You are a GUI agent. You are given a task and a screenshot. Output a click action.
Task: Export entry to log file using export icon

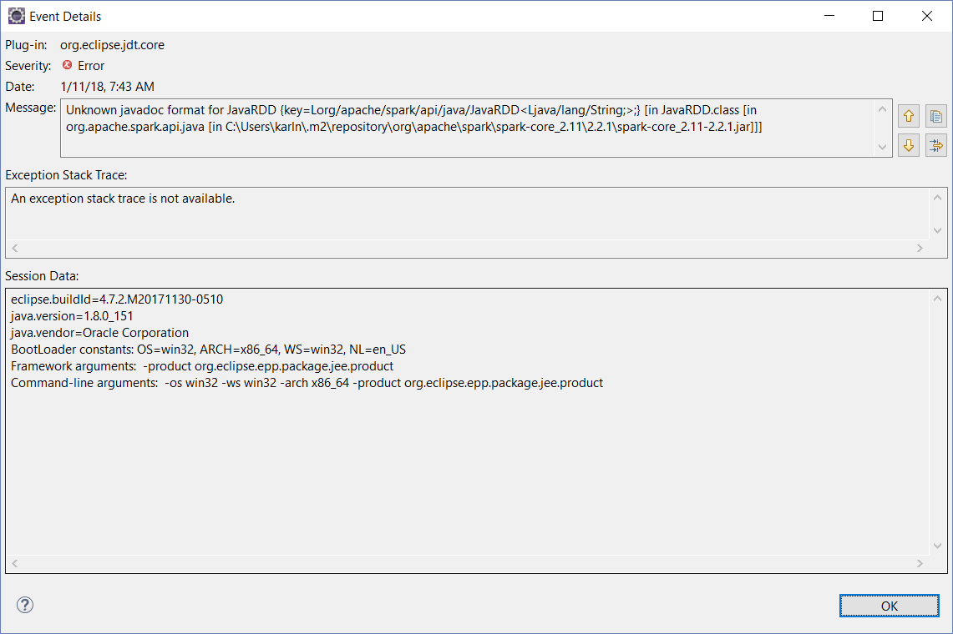[935, 144]
